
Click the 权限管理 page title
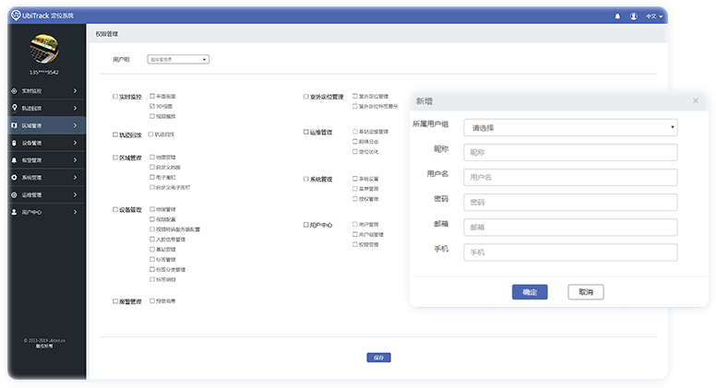click(106, 34)
